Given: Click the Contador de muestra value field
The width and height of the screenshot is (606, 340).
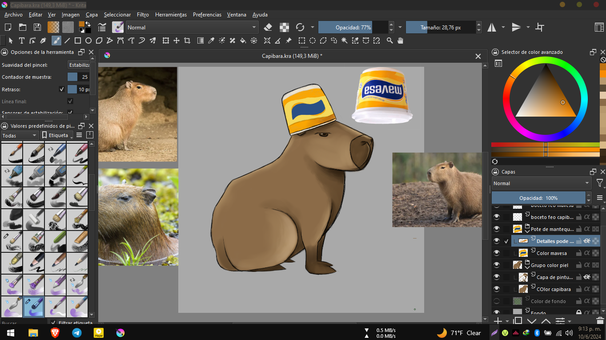Looking at the screenshot, I should click(79, 77).
